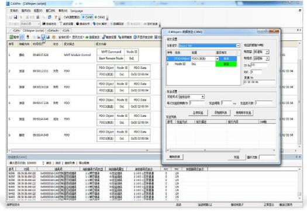Image resolution: width=307 pixels, height=215 pixels.
Task: Click the send count input field
Action: coord(264,103)
